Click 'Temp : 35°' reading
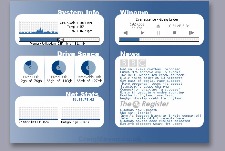 tap(76, 27)
